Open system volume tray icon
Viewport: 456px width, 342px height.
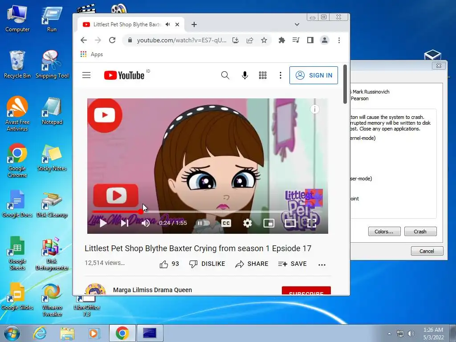tap(411, 334)
